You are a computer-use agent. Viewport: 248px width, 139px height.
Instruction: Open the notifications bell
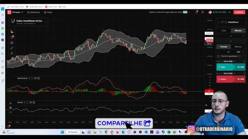[196, 12]
